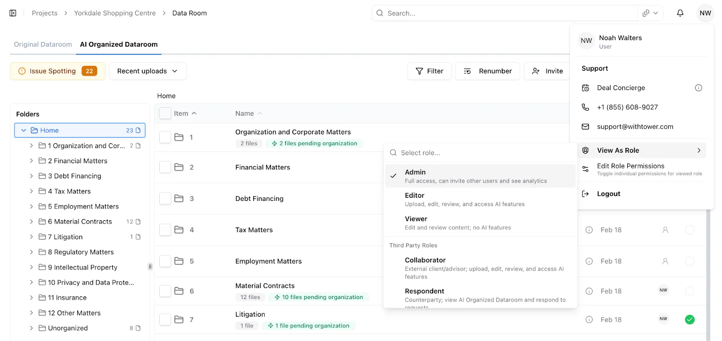Click the Select role search field
The height and width of the screenshot is (341, 722).
pyautogui.click(x=480, y=153)
